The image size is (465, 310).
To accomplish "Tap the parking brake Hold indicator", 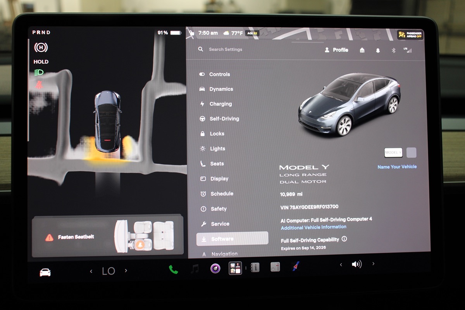I will [x=41, y=48].
